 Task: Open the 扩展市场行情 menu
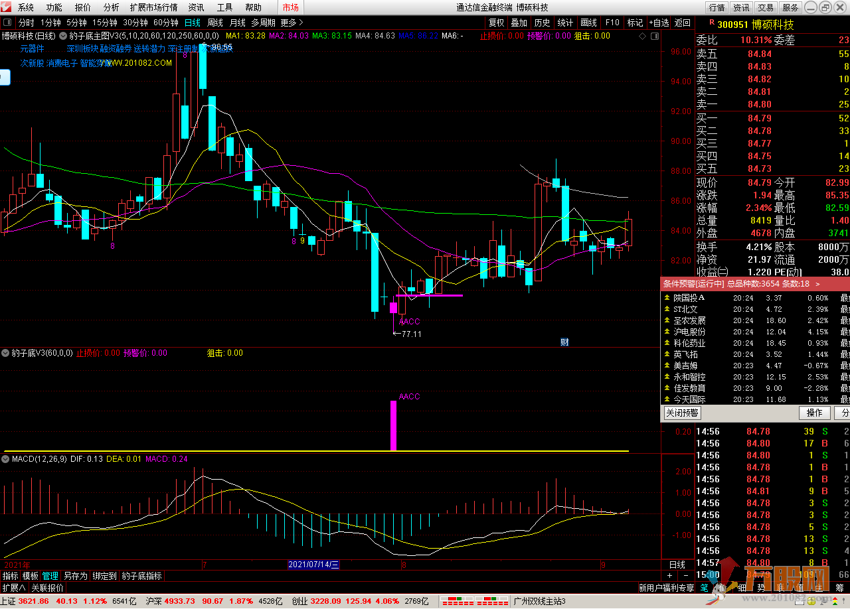click(153, 8)
